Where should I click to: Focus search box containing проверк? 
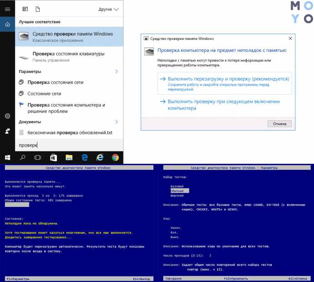point(69,145)
